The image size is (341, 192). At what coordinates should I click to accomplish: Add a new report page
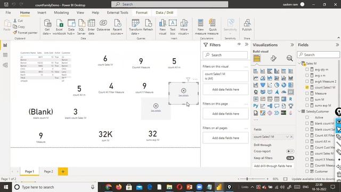[x=63, y=172]
